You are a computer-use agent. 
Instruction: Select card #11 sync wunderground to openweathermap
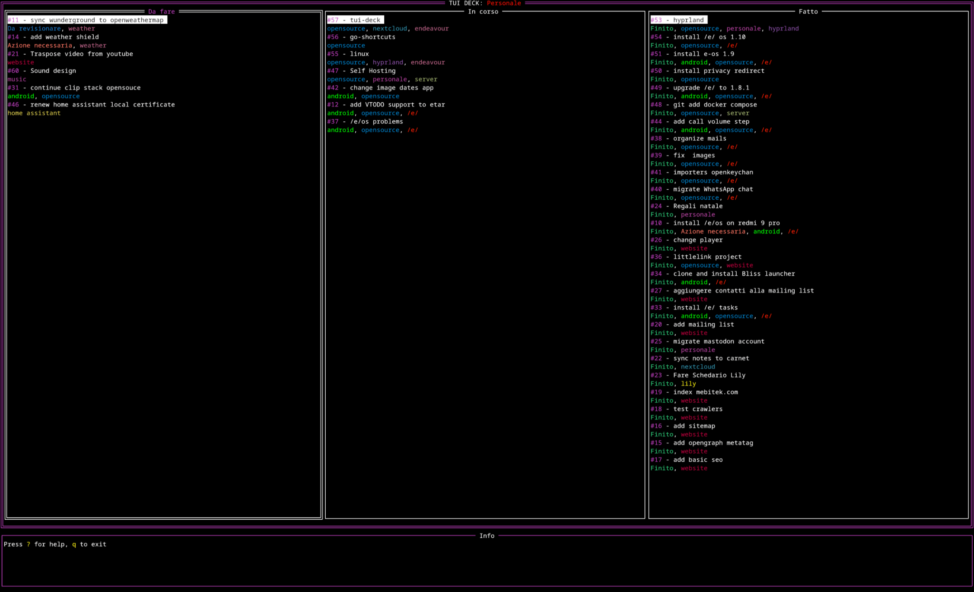tap(87, 20)
